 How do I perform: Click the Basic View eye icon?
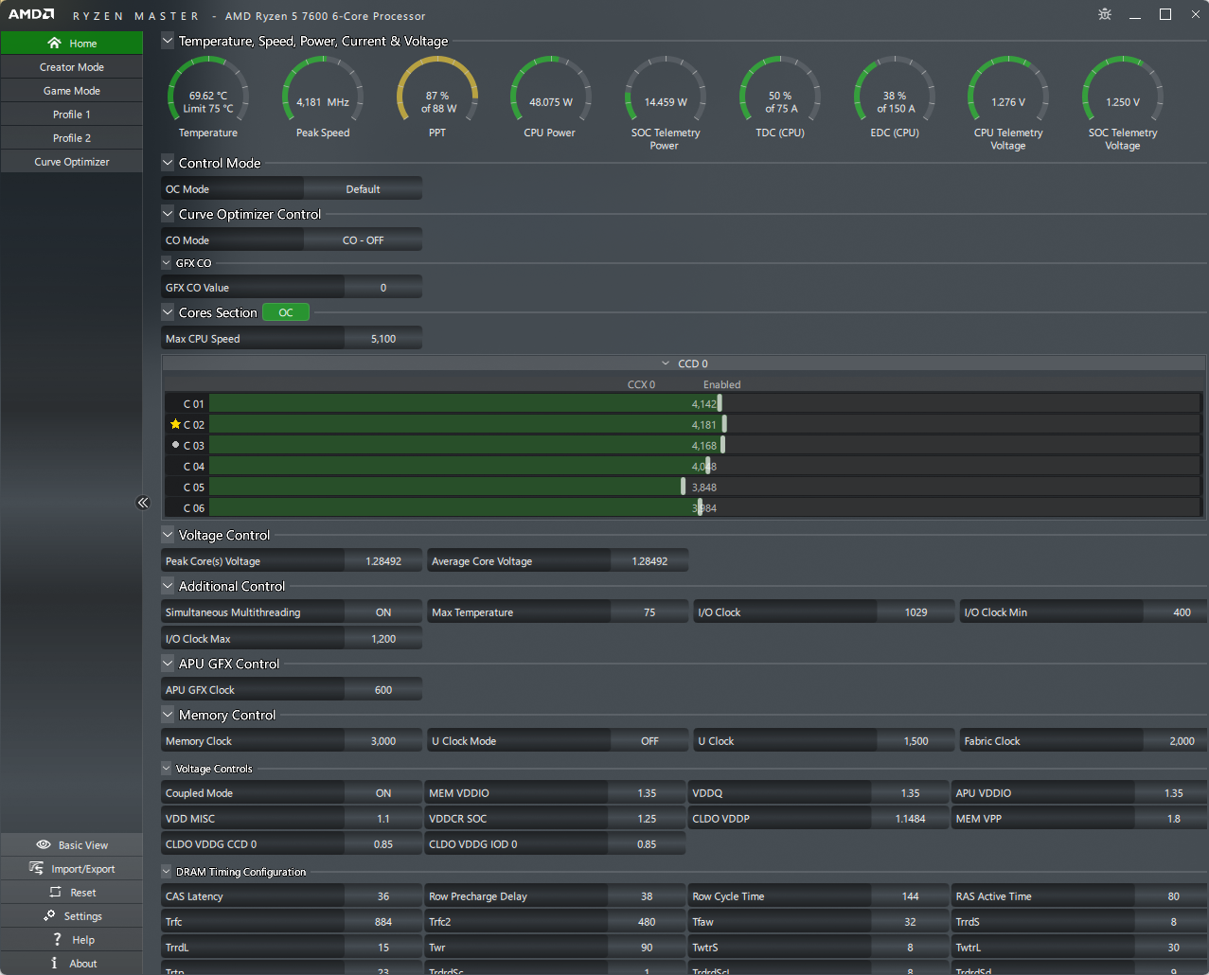tap(44, 844)
